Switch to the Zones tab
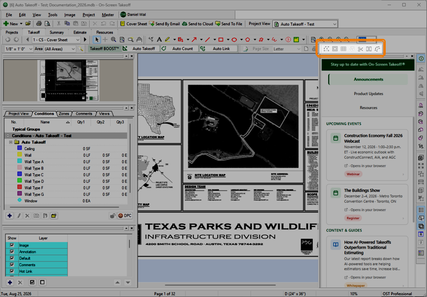Viewport: 427px width, 297px height. point(64,114)
